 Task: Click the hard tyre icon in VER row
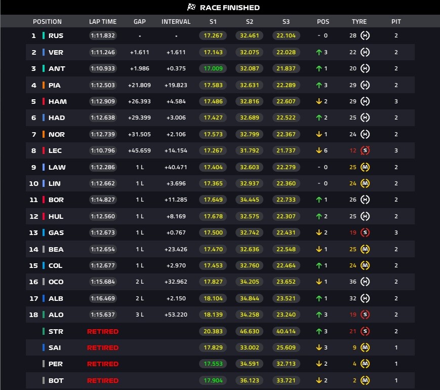tap(365, 52)
